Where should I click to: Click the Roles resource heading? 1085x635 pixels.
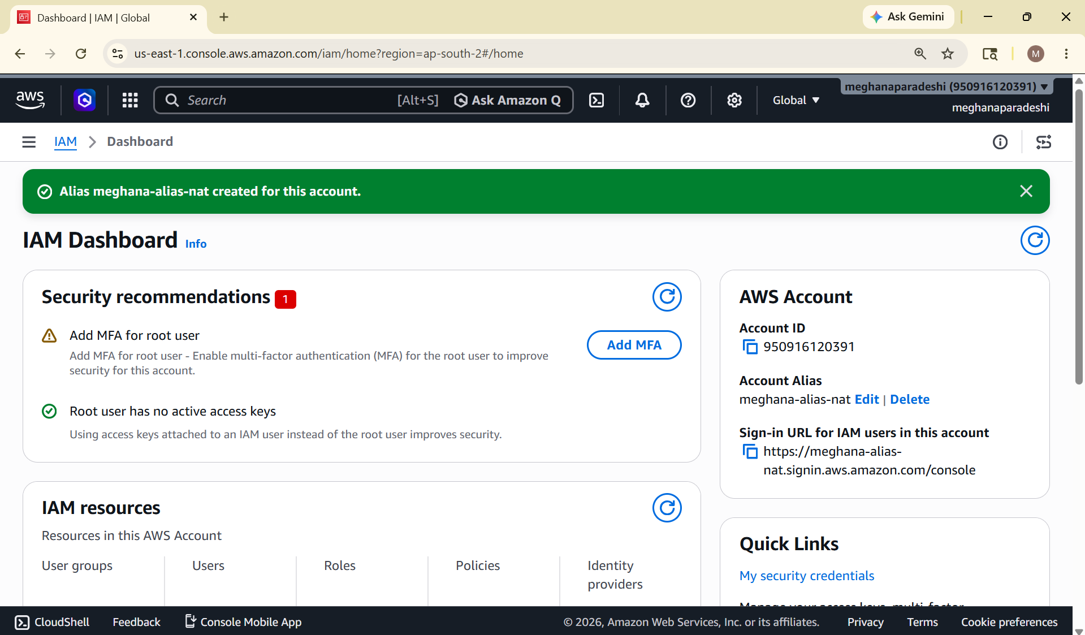pyautogui.click(x=340, y=565)
